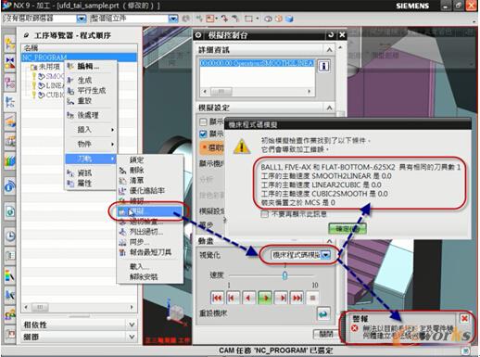
Task: Tick the 不要再顯示此訊息 checkbox
Action: click(265, 214)
